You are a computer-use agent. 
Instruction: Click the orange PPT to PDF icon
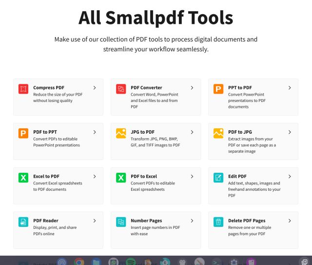pyautogui.click(x=218, y=89)
